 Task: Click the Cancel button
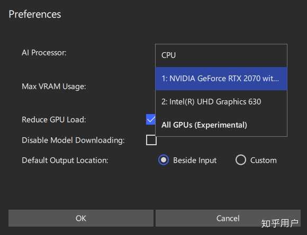coord(228,218)
